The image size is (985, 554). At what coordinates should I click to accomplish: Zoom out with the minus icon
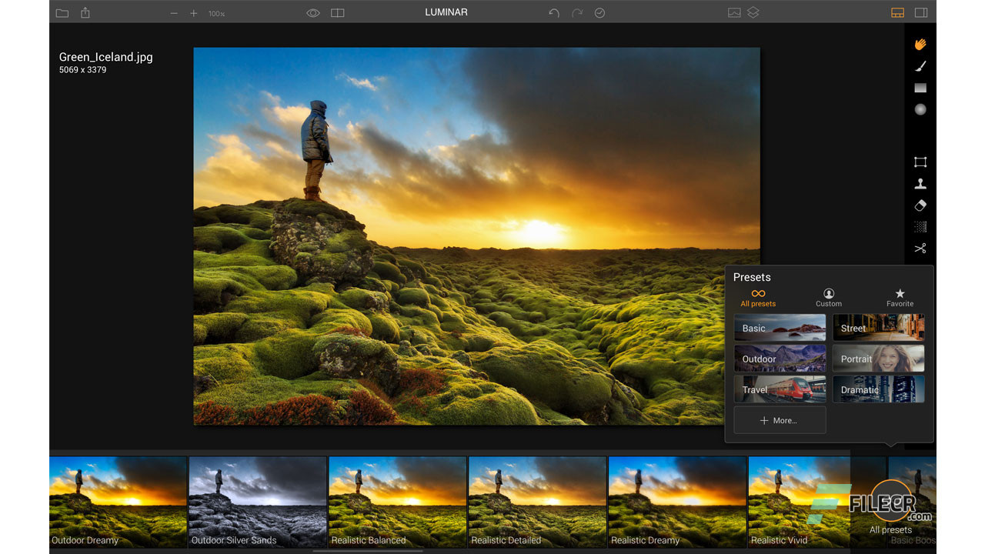174,13
